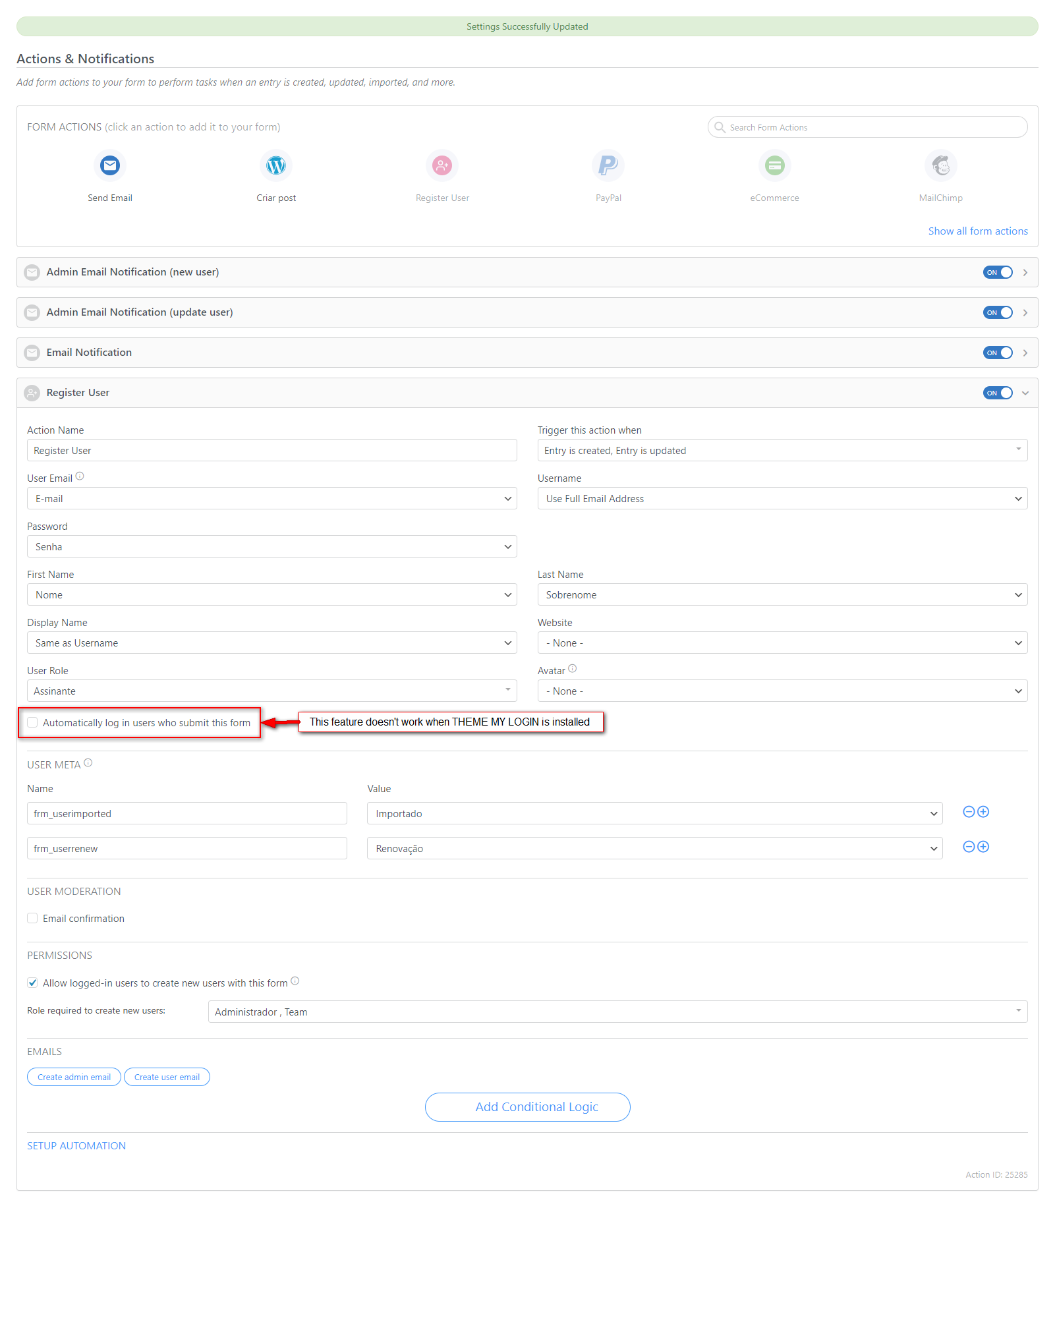
Task: Switch off the Register User toggle
Action: (x=998, y=393)
